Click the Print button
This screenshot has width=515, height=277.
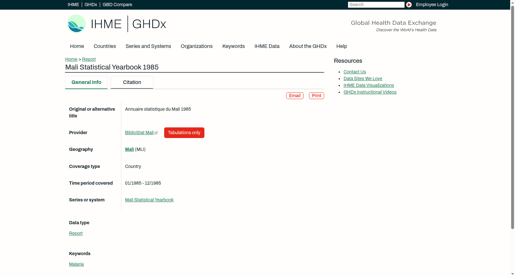tap(316, 96)
